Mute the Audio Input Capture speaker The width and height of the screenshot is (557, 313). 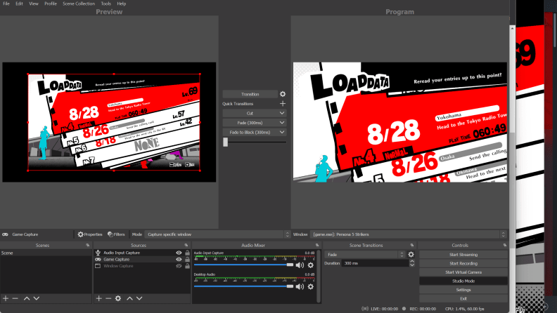[300, 265]
